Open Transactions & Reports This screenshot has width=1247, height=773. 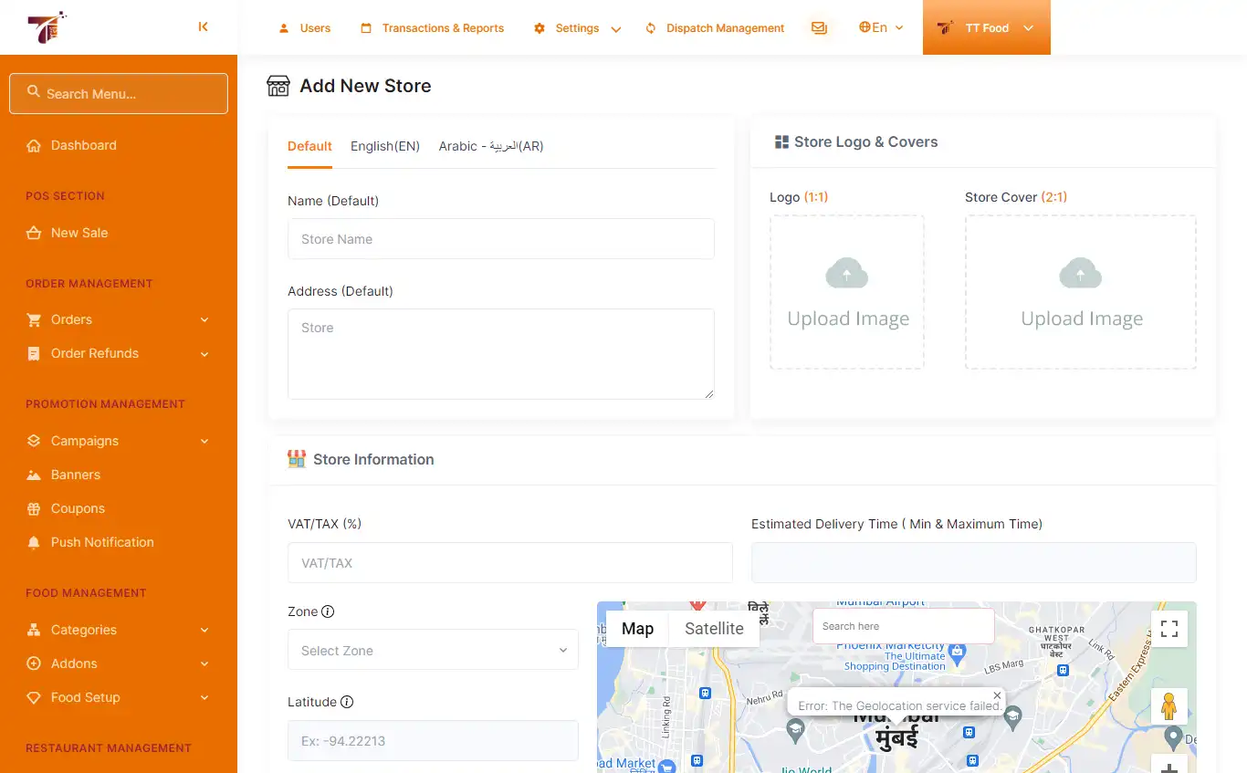(432, 27)
